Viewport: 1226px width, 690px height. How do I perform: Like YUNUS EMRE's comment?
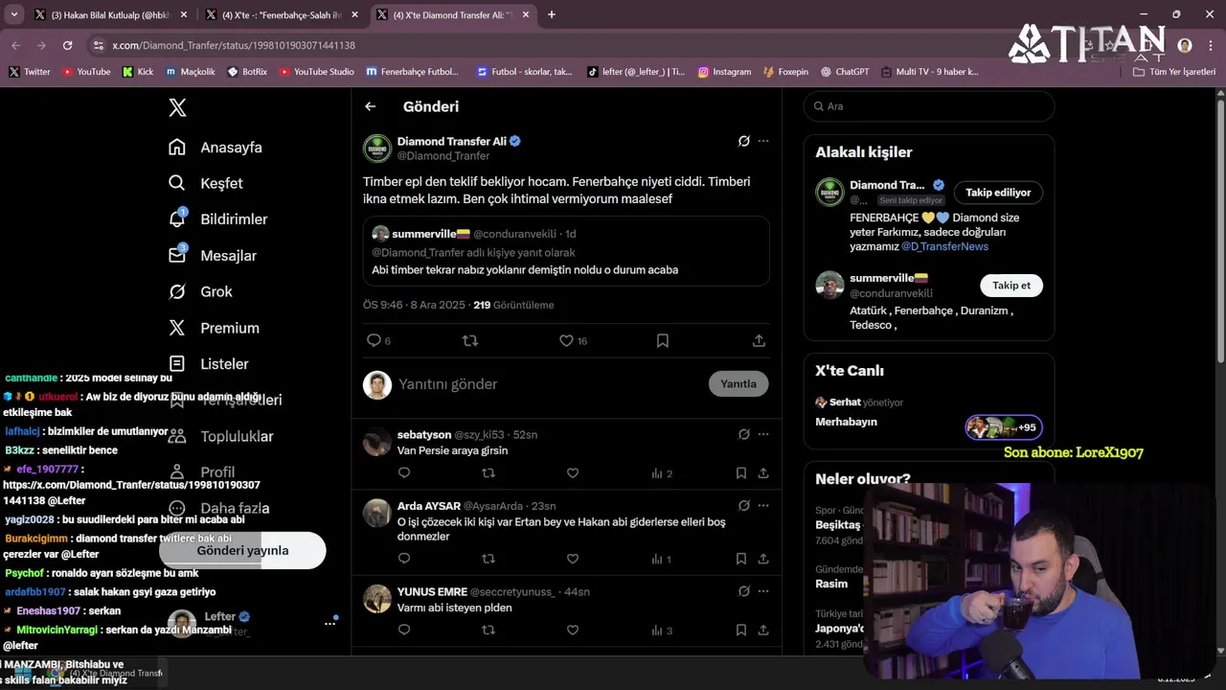point(573,630)
